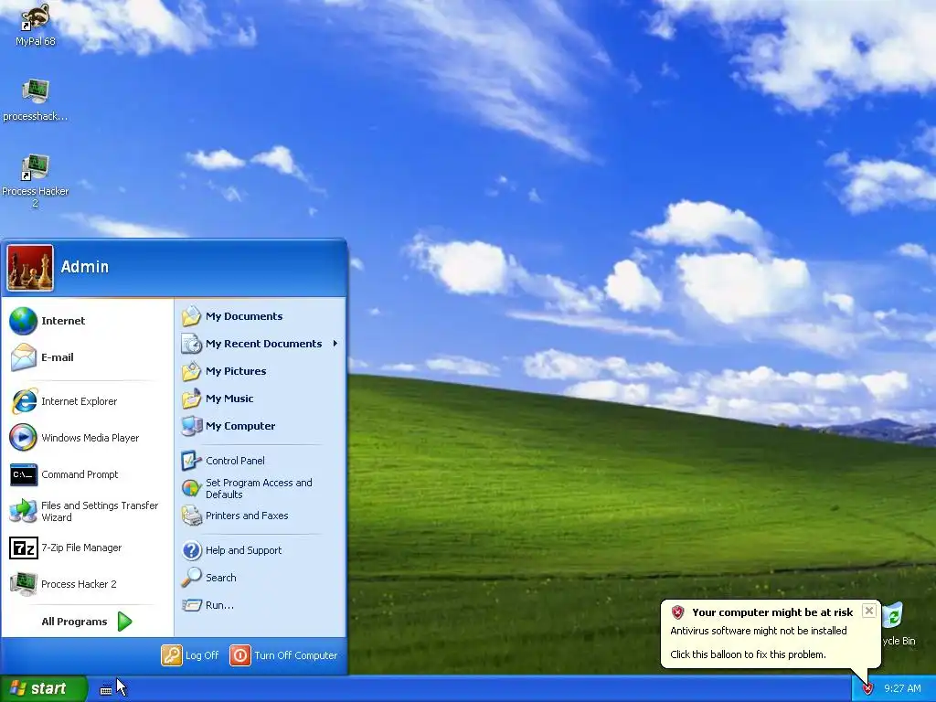Select the Internet Explorer label text

tap(79, 401)
